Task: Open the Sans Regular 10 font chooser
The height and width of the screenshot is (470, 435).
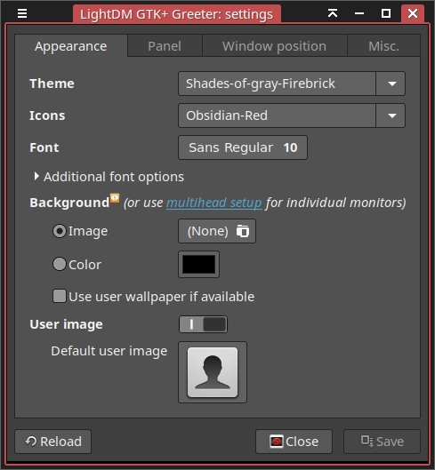Action: coord(243,147)
